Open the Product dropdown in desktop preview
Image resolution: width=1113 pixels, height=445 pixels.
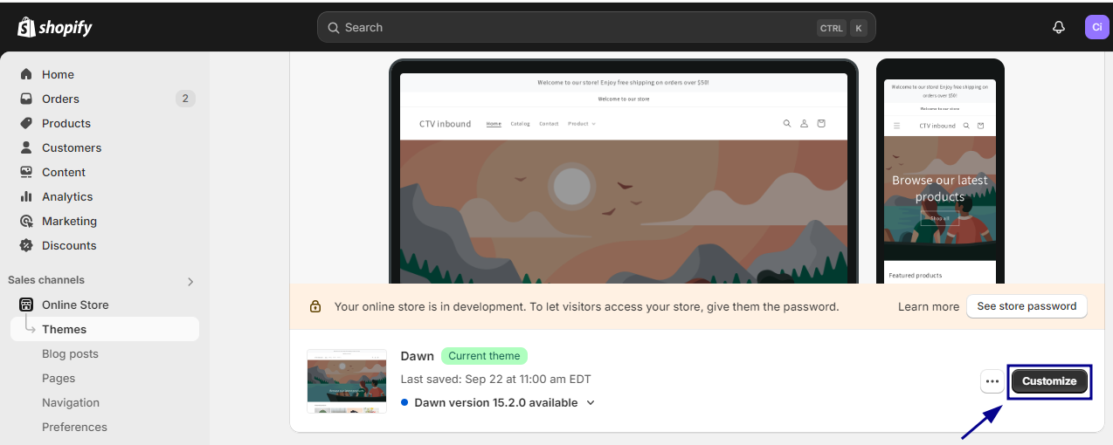[582, 124]
